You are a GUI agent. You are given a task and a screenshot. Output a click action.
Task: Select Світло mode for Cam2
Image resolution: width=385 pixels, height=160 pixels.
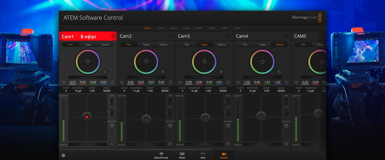[163, 45]
